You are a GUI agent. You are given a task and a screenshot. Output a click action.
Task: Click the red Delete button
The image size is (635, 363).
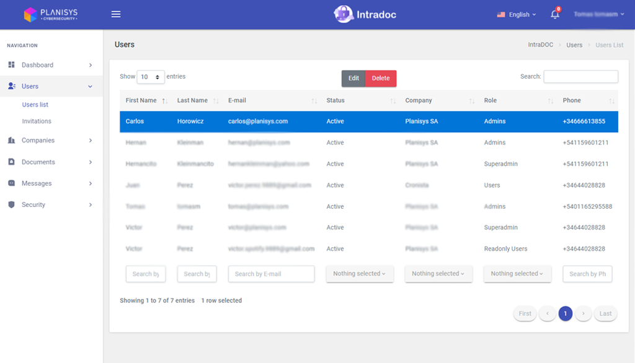(x=381, y=78)
